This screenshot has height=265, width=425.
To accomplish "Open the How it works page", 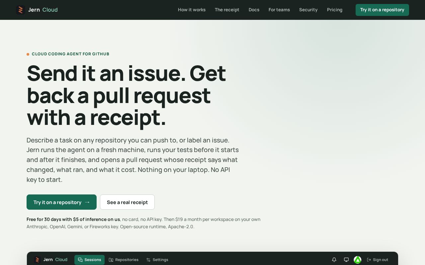I will point(192,10).
